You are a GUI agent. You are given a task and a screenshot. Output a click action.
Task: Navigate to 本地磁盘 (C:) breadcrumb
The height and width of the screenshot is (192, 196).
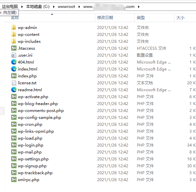coord(38,7)
